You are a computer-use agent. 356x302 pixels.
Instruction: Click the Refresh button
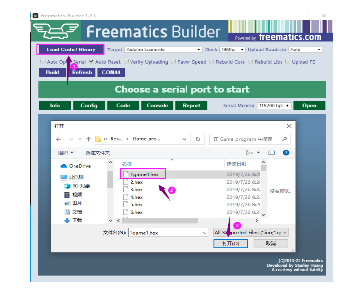[x=82, y=73]
